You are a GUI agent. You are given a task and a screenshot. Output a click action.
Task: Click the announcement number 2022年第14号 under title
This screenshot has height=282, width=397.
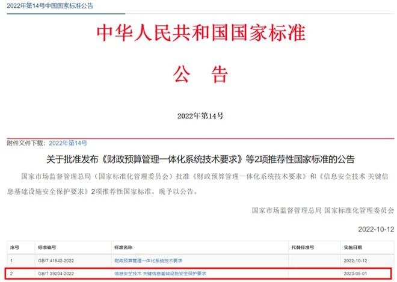pyautogui.click(x=200, y=116)
